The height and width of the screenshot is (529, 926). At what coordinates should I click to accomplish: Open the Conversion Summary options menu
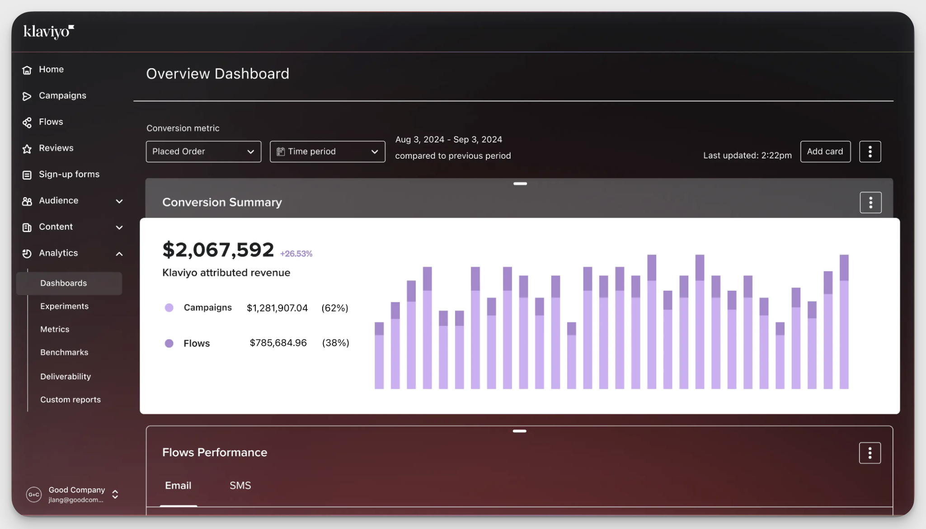coord(870,202)
